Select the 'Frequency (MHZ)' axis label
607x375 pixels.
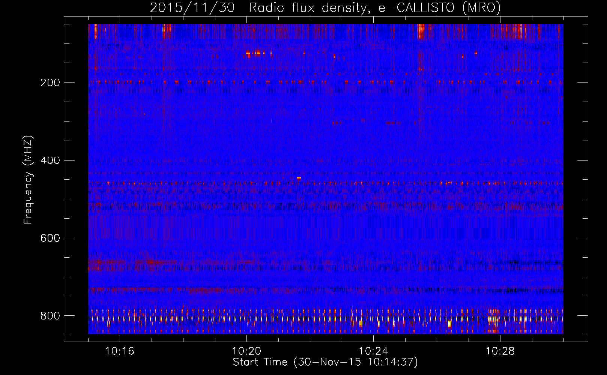click(x=28, y=180)
